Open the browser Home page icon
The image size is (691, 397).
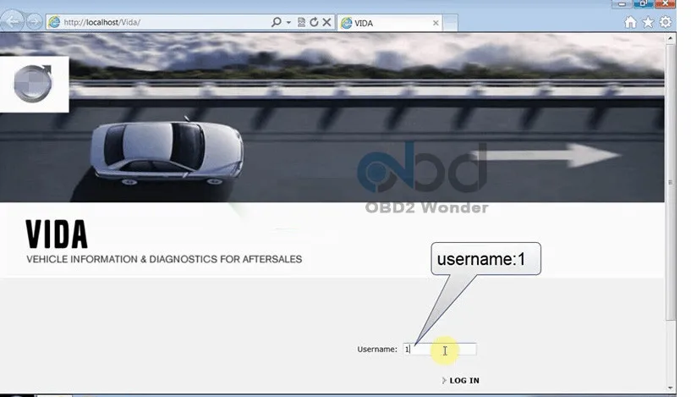631,22
